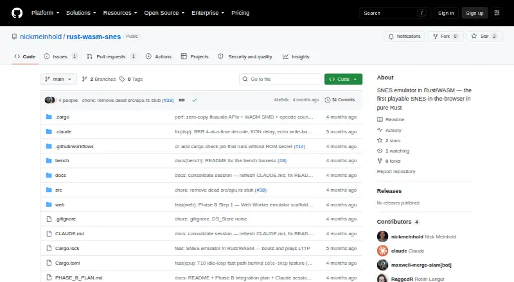Open the 34 Commits history
This screenshot has width=514, height=282.
coord(340,100)
